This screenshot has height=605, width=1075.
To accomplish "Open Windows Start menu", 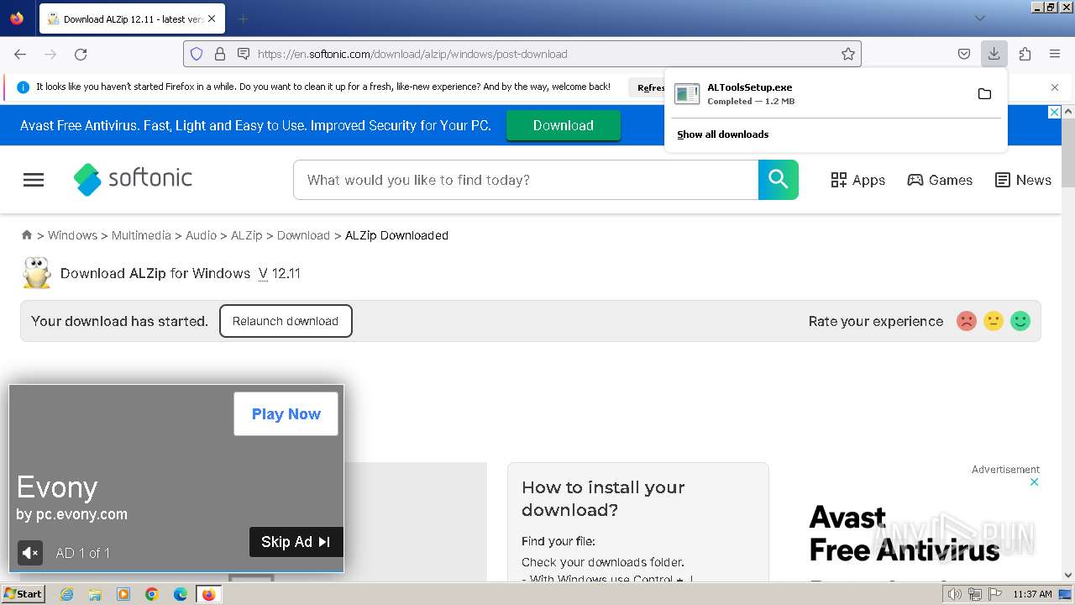I will click(x=24, y=594).
